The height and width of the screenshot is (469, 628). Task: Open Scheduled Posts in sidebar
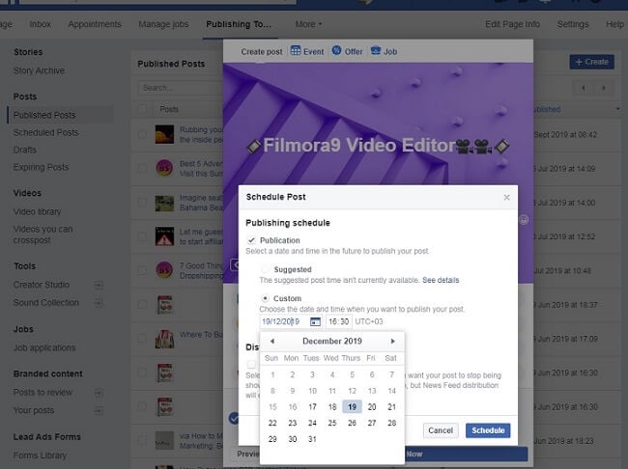(x=45, y=132)
